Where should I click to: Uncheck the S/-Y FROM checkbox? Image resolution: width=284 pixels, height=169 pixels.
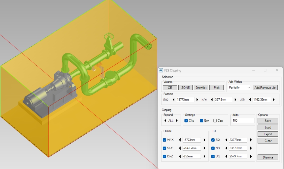164,148
